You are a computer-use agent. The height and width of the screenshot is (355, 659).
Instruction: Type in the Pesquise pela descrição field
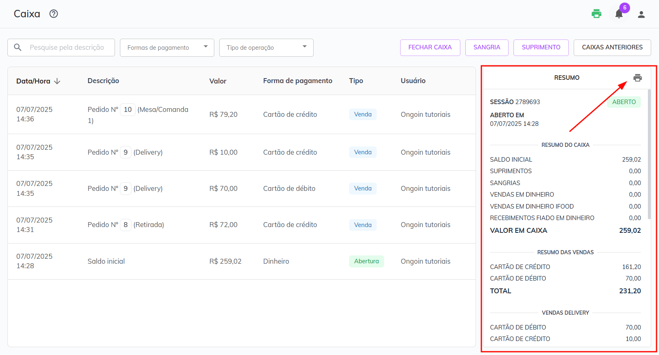point(68,48)
